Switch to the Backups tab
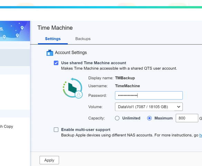This screenshot has width=202, height=166. pyautogui.click(x=83, y=39)
